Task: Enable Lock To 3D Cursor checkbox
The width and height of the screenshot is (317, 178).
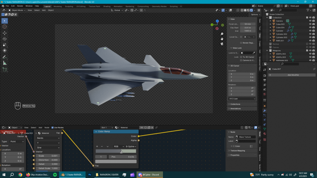Action: 241,57
